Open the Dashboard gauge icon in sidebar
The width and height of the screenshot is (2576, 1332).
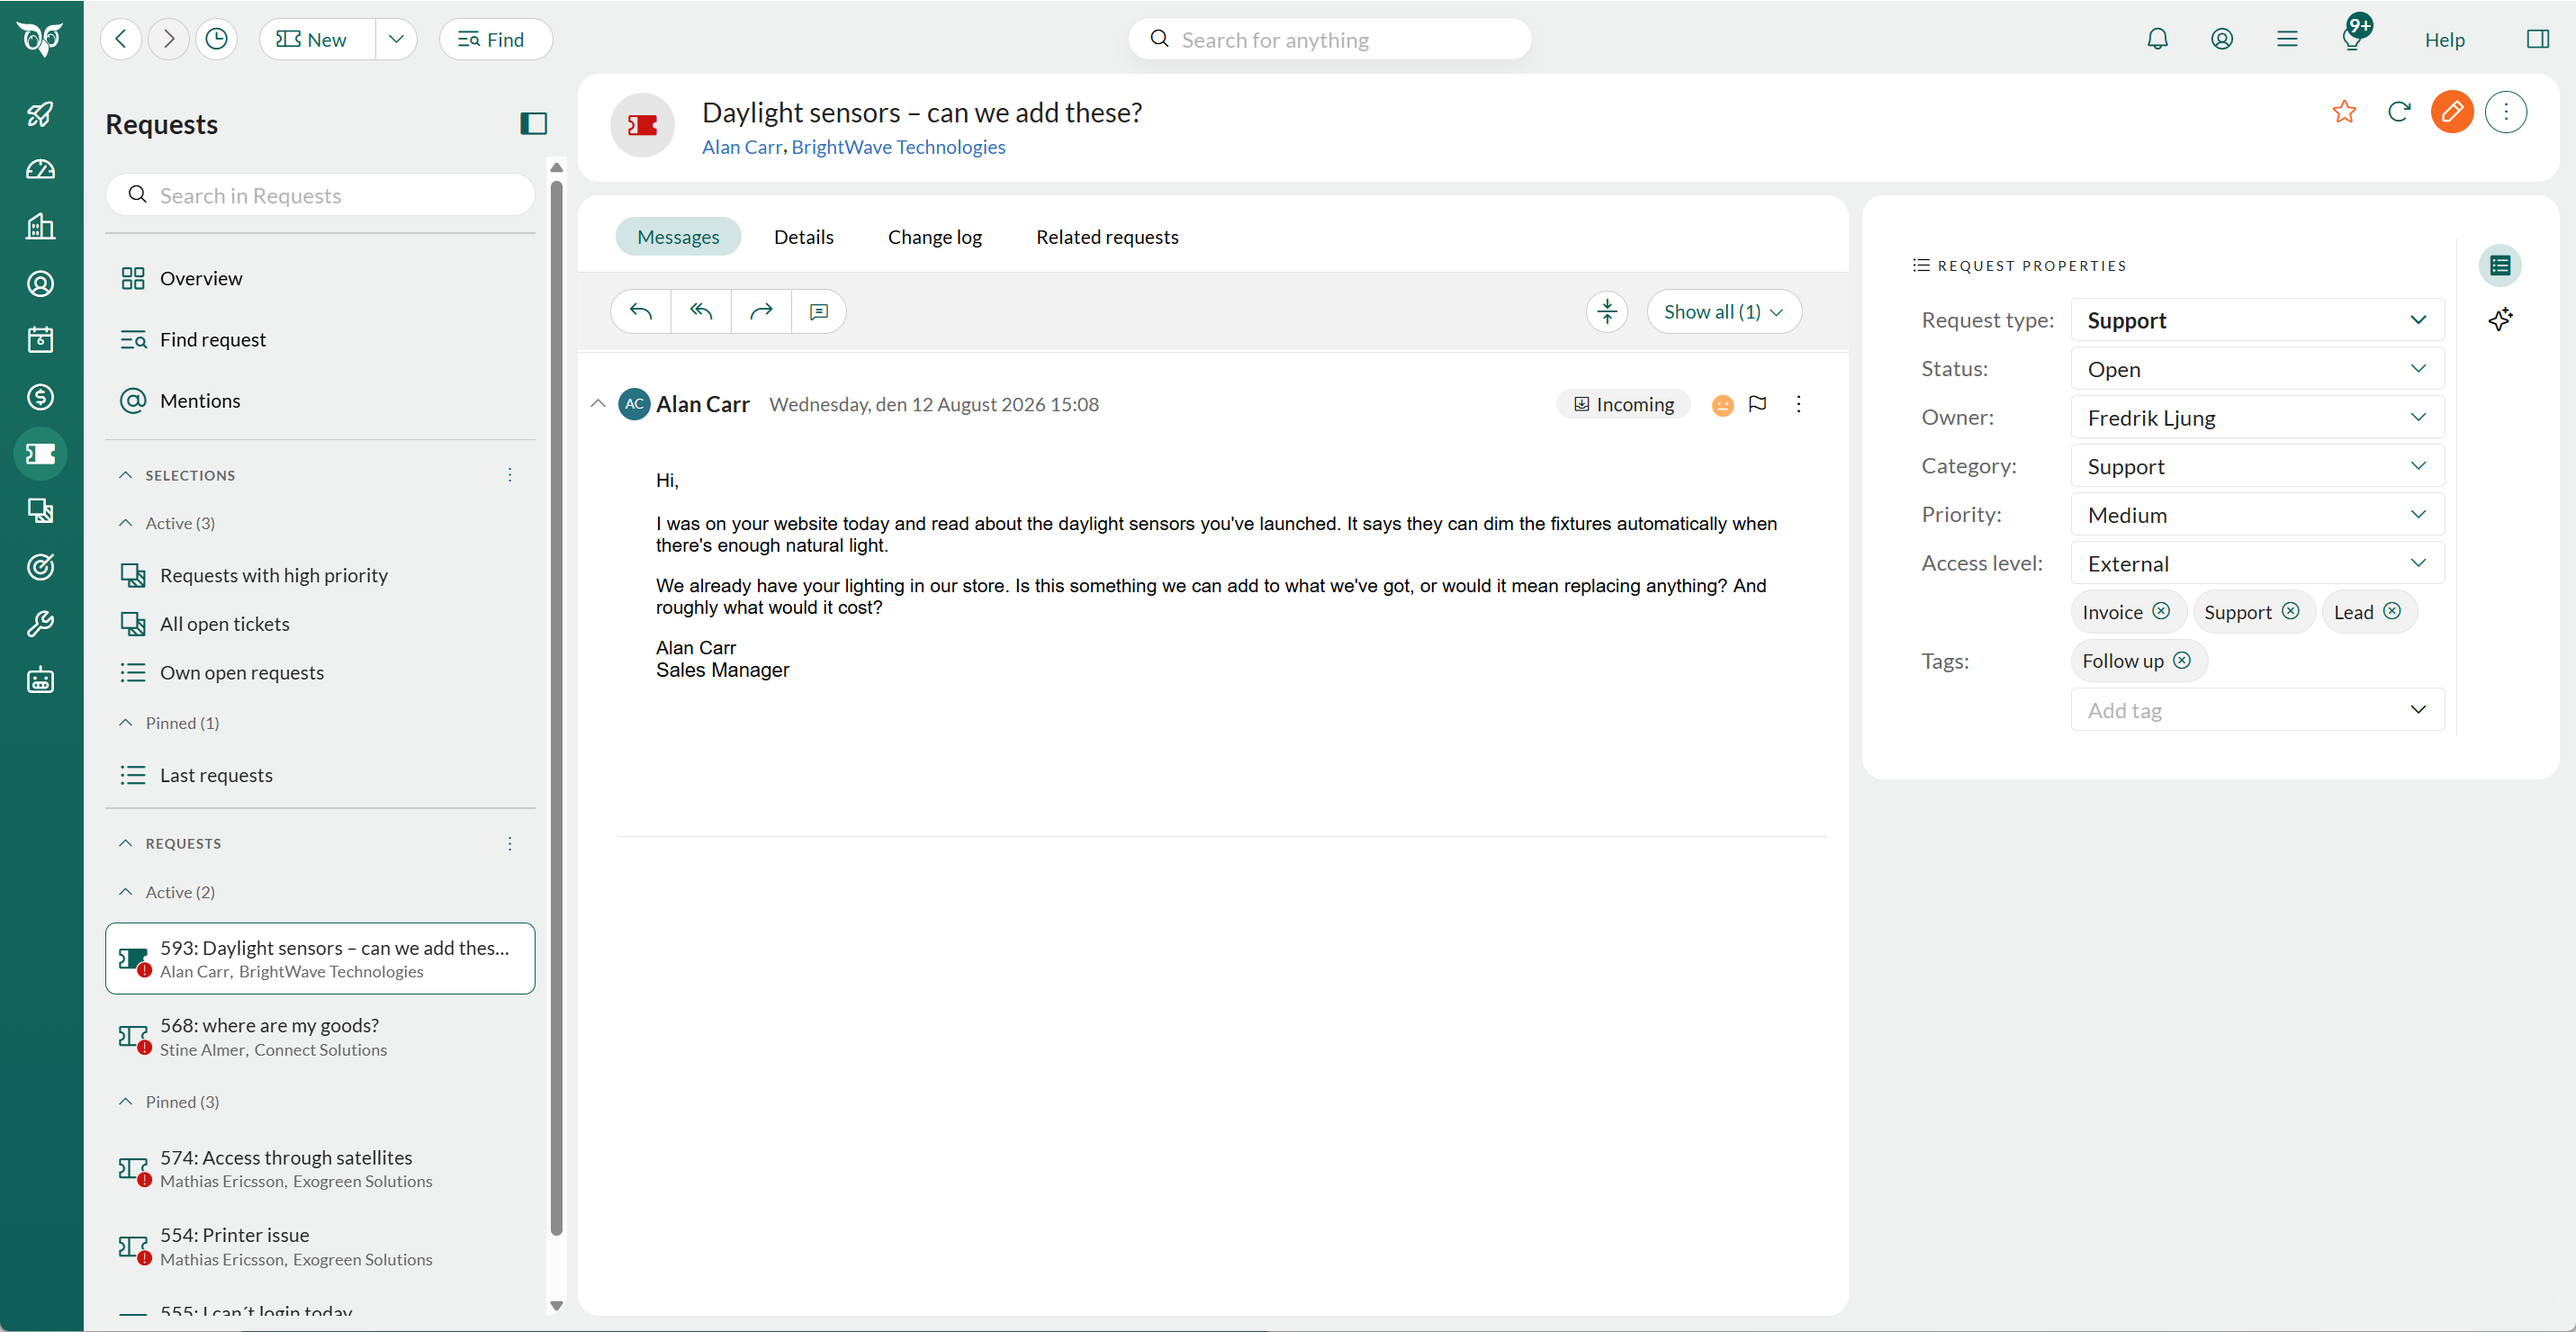pyautogui.click(x=40, y=170)
